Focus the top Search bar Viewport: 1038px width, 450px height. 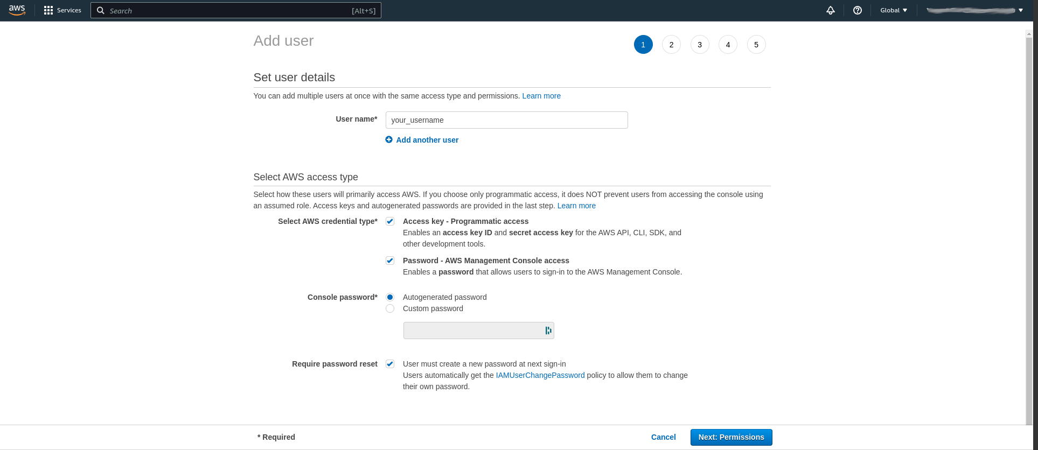[236, 10]
